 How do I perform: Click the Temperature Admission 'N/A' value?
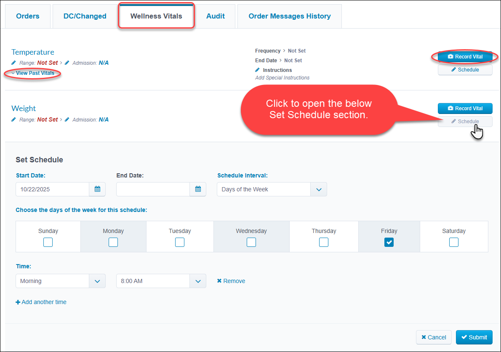pos(104,63)
